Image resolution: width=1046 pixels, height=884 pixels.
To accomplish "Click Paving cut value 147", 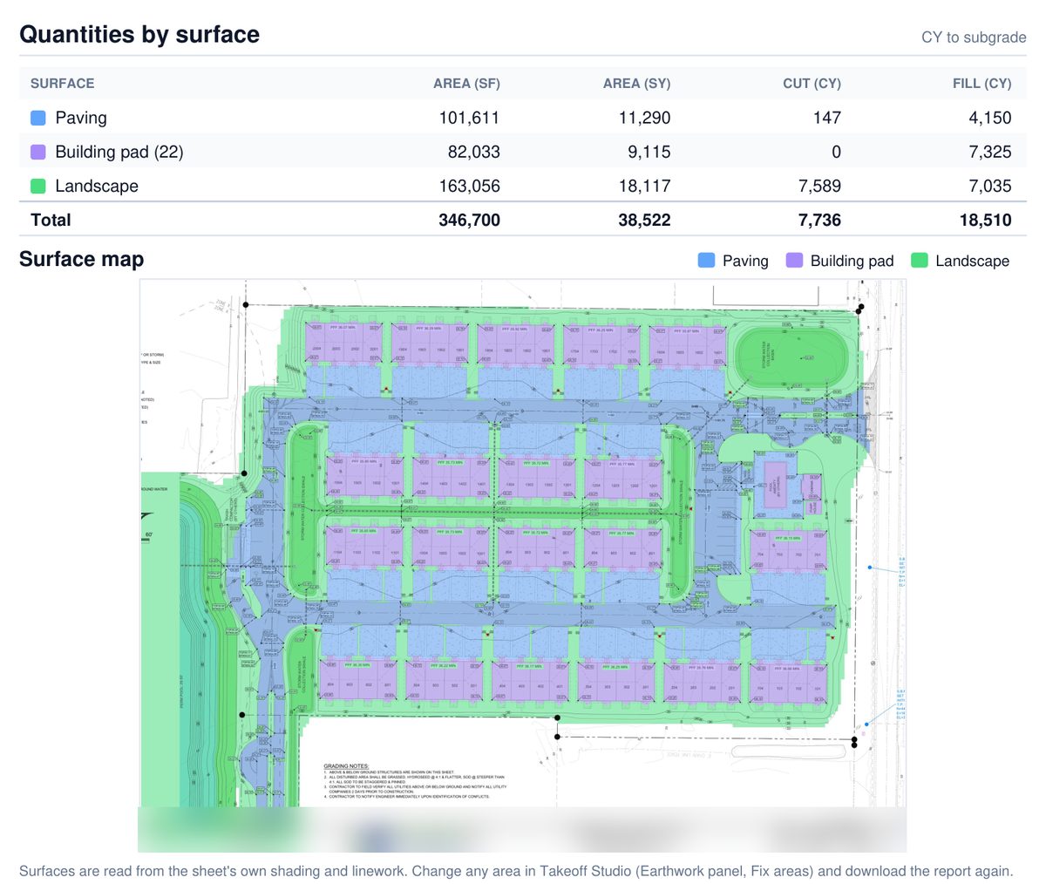I will point(826,118).
